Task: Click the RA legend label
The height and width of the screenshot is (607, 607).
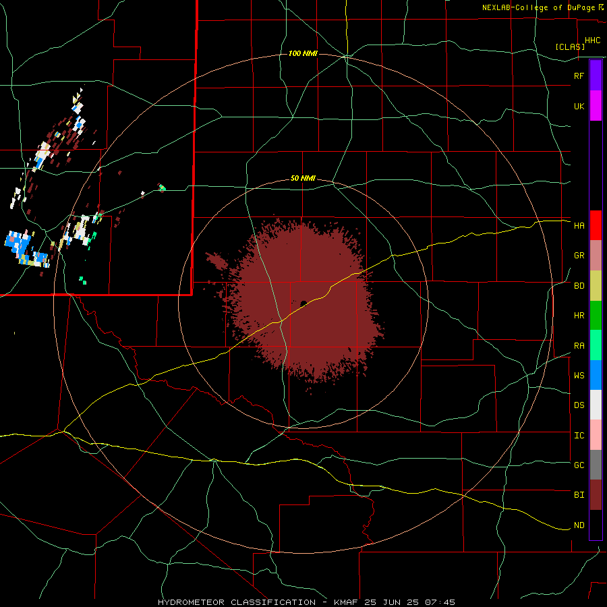Action: 579,346
